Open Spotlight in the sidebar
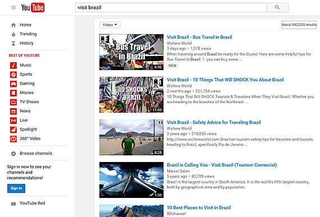320x217 pixels. [x=28, y=130]
